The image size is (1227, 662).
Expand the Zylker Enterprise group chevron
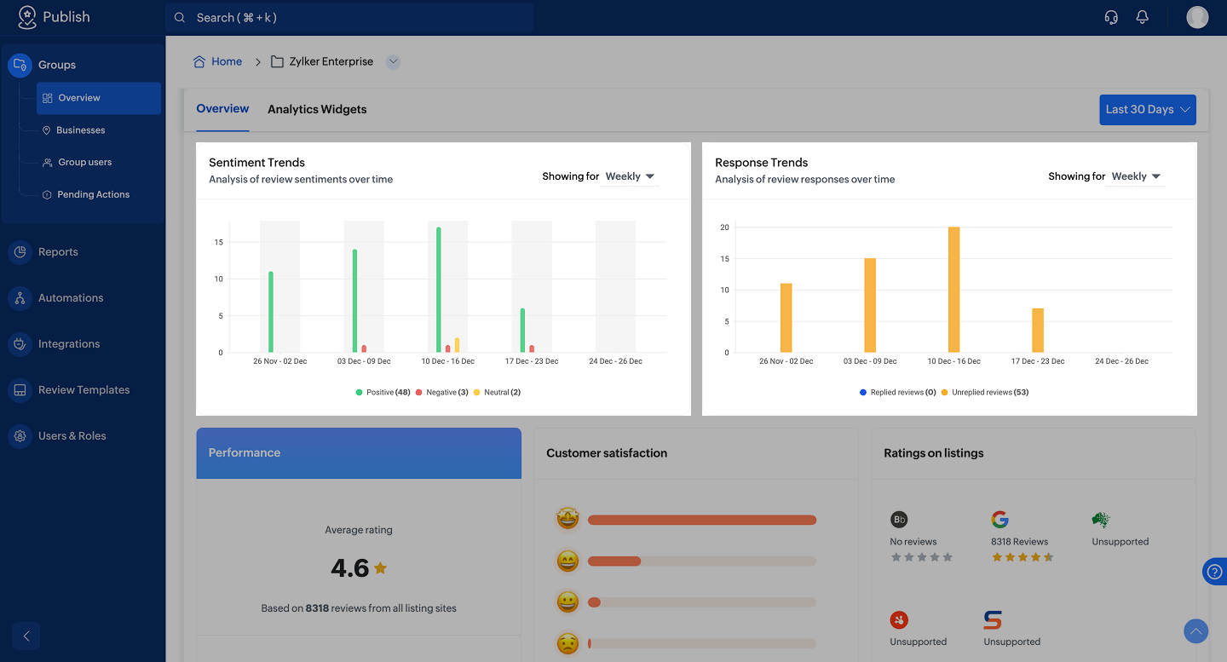(x=393, y=61)
